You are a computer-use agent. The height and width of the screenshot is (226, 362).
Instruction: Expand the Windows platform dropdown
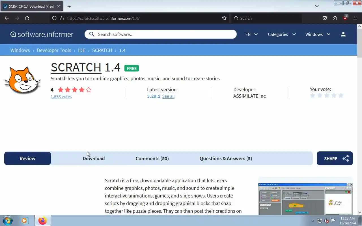(318, 34)
